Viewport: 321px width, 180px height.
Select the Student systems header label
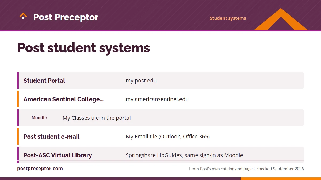[x=228, y=18]
